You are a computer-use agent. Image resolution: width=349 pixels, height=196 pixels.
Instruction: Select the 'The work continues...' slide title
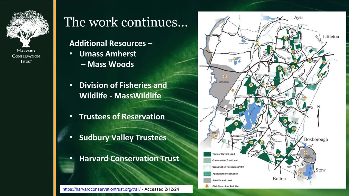[x=125, y=22]
